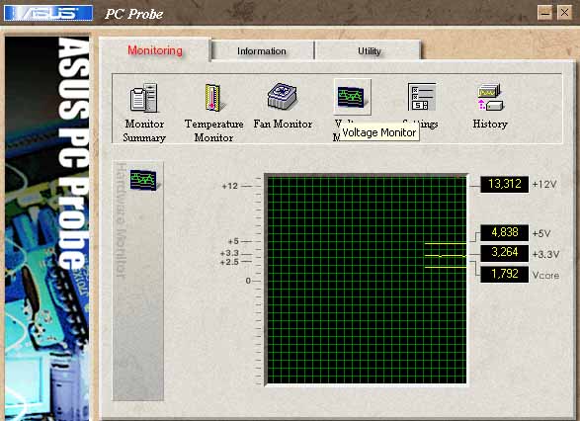This screenshot has height=421, width=580.
Task: Click the +3.3V value box 3,264
Action: (x=504, y=253)
